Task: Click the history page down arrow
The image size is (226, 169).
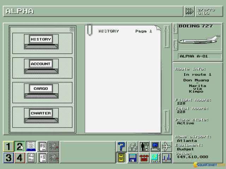Action: [166, 121]
